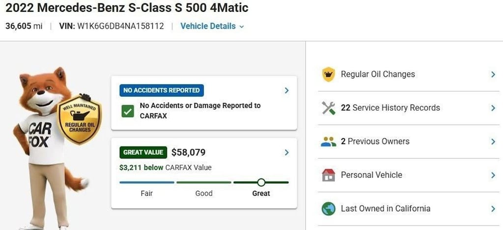This screenshot has width=503, height=230.
Task: Click the wrench and screwdriver service icon
Action: [328, 108]
